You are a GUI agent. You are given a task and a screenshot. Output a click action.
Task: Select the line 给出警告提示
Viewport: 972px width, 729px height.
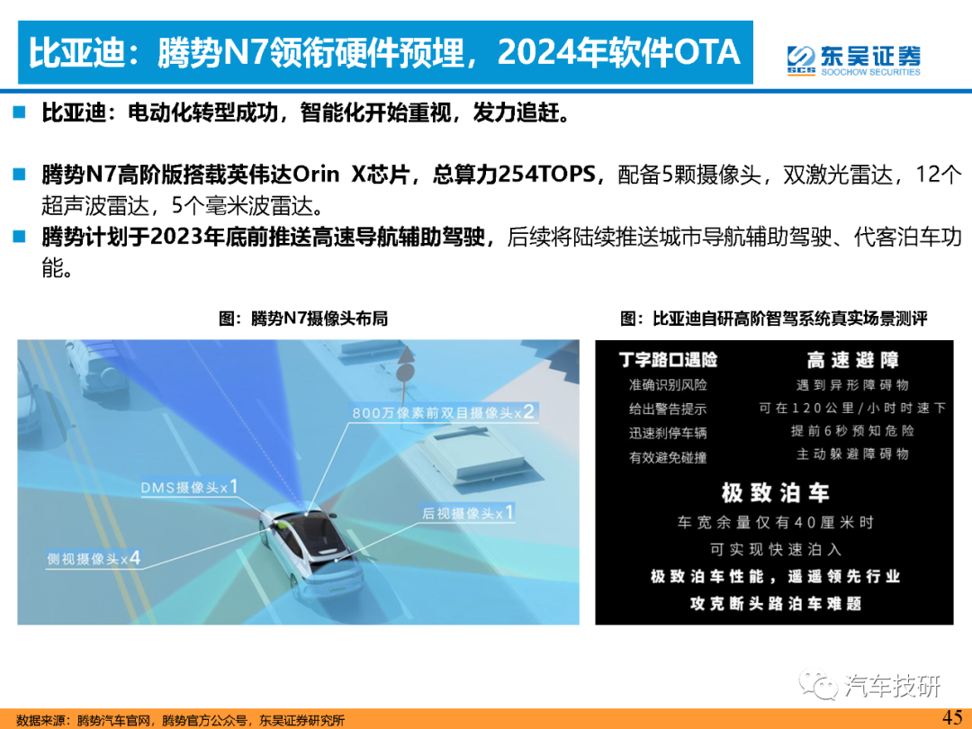668,409
